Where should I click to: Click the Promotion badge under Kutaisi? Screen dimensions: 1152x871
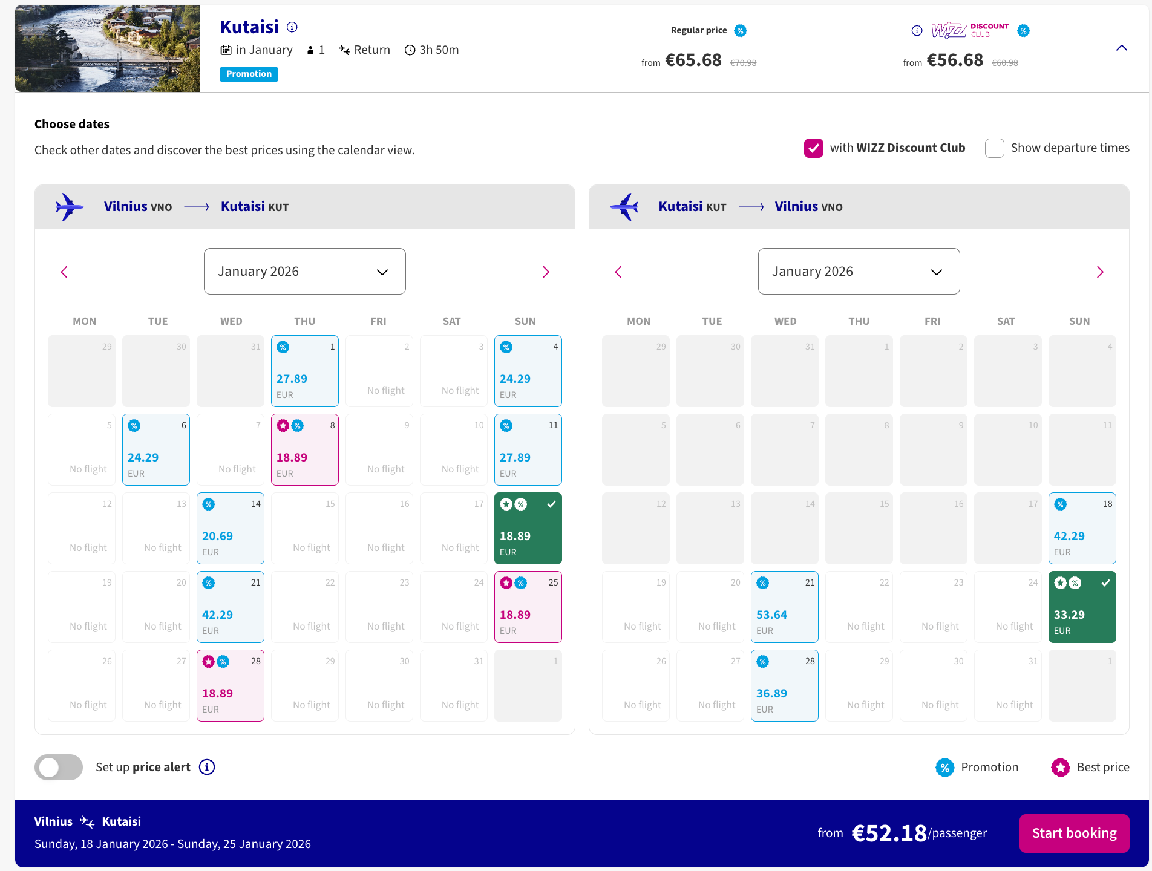click(249, 74)
